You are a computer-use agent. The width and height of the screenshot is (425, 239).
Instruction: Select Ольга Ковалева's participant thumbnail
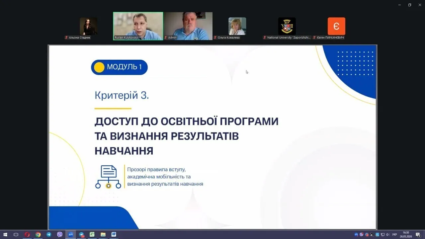point(237,26)
